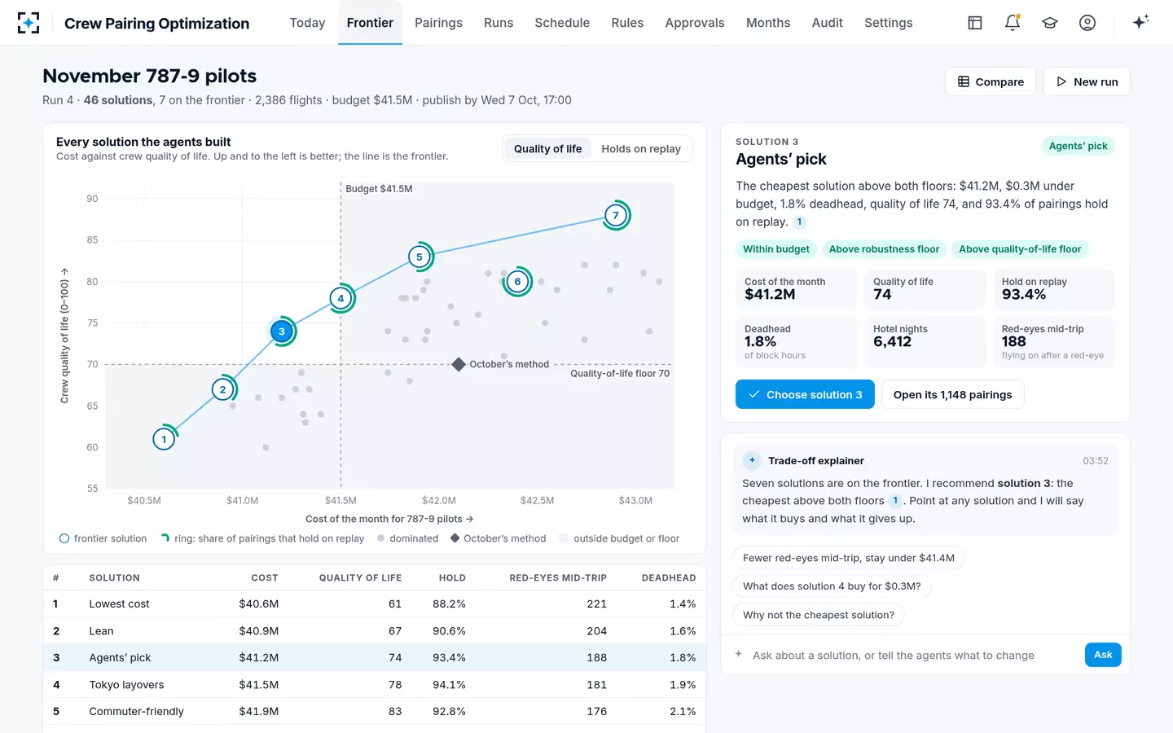Viewport: 1173px width, 733px height.
Task: Click citation badge 1 in Trade-off explainer
Action: point(895,501)
